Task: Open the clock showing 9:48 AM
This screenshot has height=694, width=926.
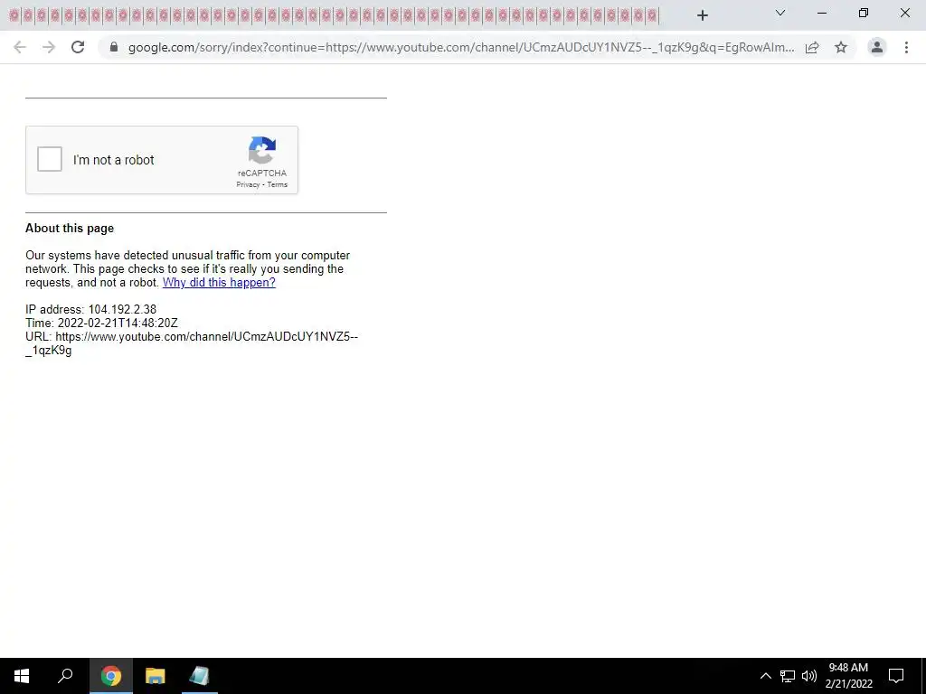Action: point(848,676)
